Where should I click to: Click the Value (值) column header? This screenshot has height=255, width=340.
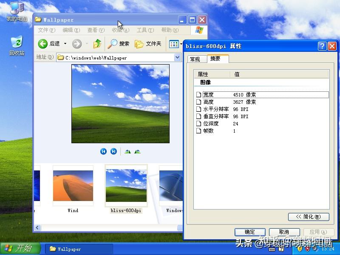pos(279,74)
